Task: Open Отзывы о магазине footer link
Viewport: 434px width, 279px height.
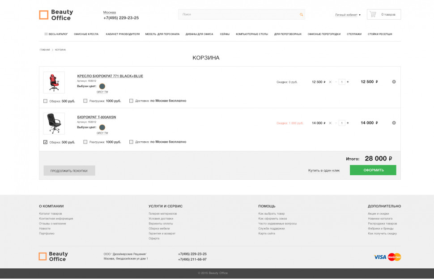Action: [x=53, y=224]
